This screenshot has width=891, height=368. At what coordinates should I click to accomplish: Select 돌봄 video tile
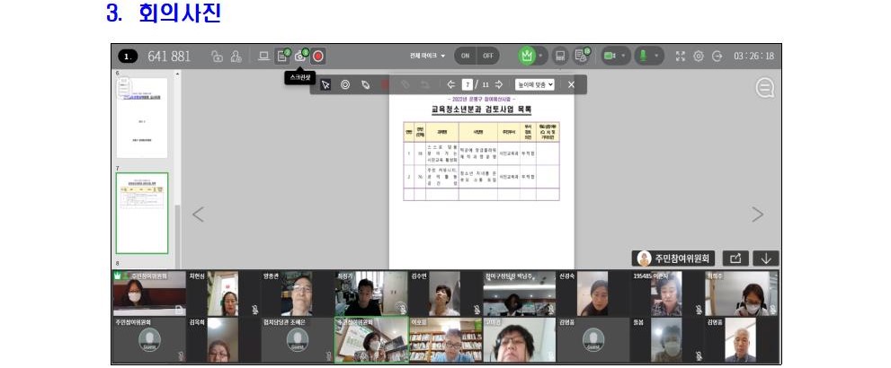pyautogui.click(x=667, y=339)
